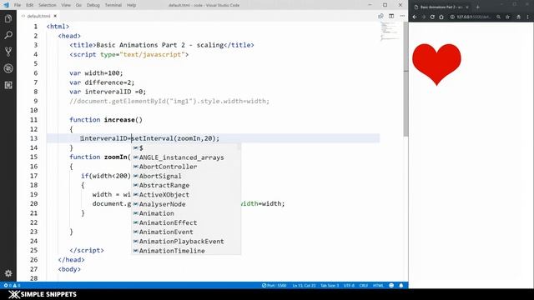Click the Split Editor icon

pyautogui.click(x=391, y=16)
